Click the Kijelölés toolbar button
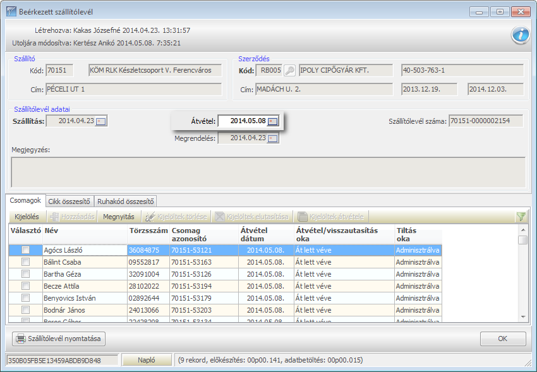 [27, 217]
